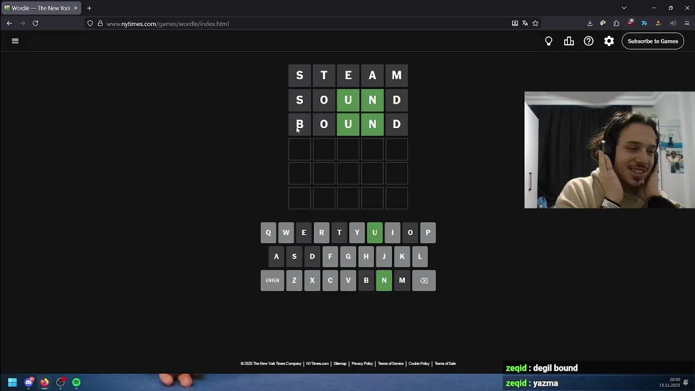Open Discord from the taskbar
Viewport: 695px width, 391px height.
point(29,382)
